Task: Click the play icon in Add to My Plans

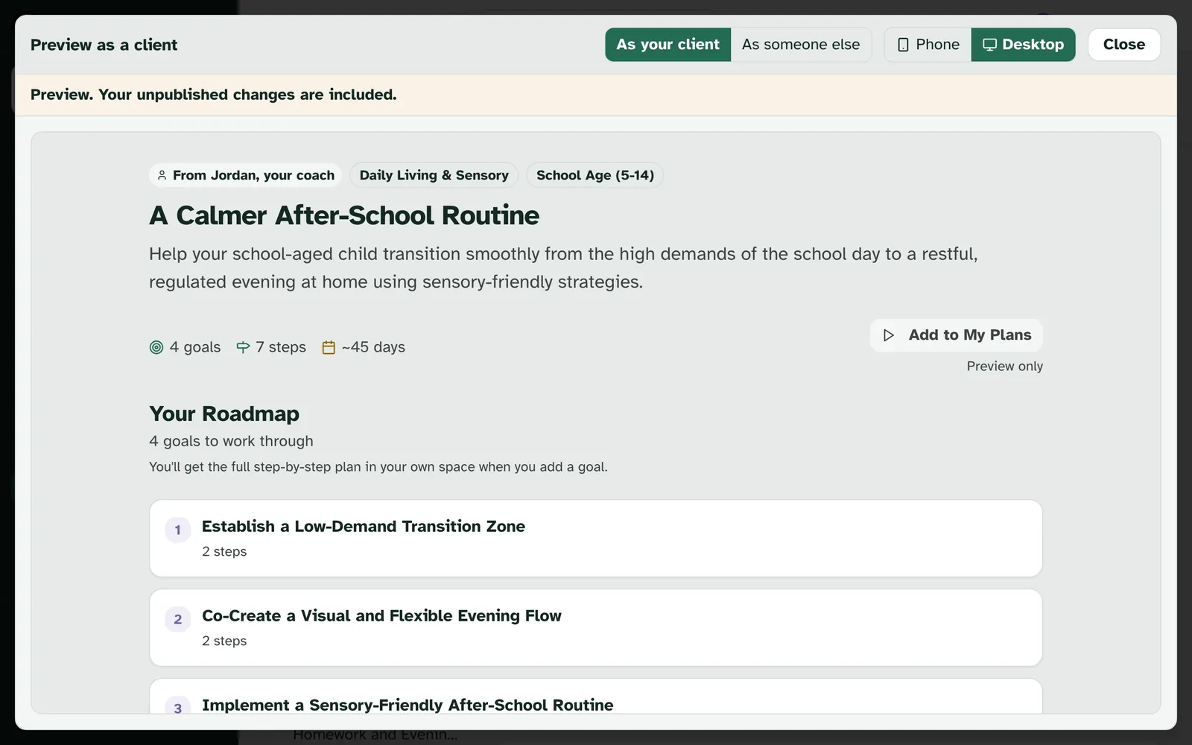Action: point(888,335)
